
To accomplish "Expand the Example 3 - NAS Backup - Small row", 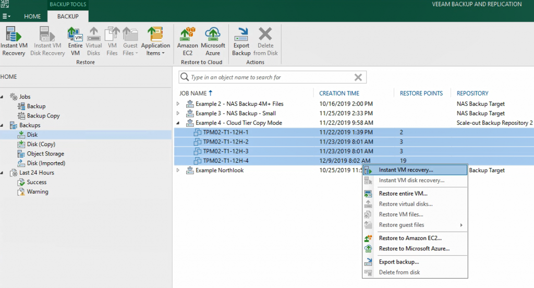I will coord(178,113).
